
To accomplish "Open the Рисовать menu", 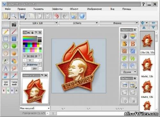I will click(38, 9).
